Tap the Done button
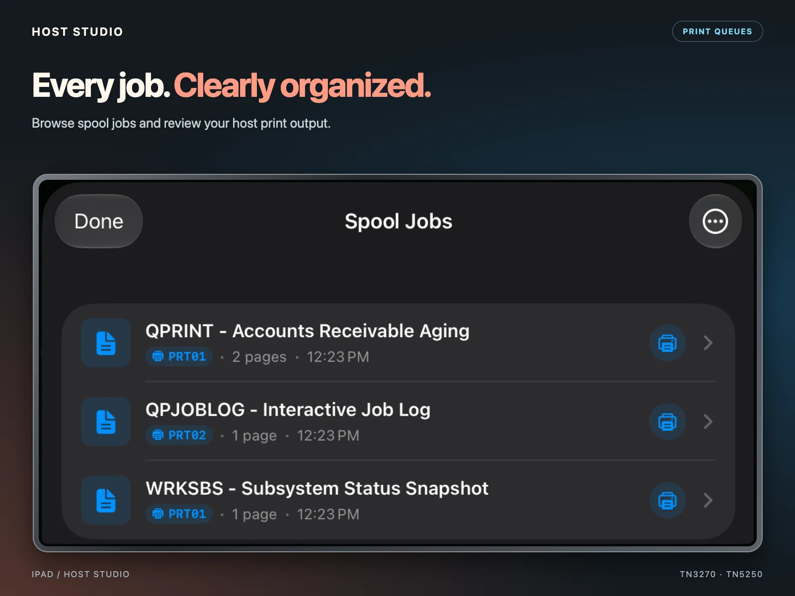The width and height of the screenshot is (795, 596). point(99,222)
